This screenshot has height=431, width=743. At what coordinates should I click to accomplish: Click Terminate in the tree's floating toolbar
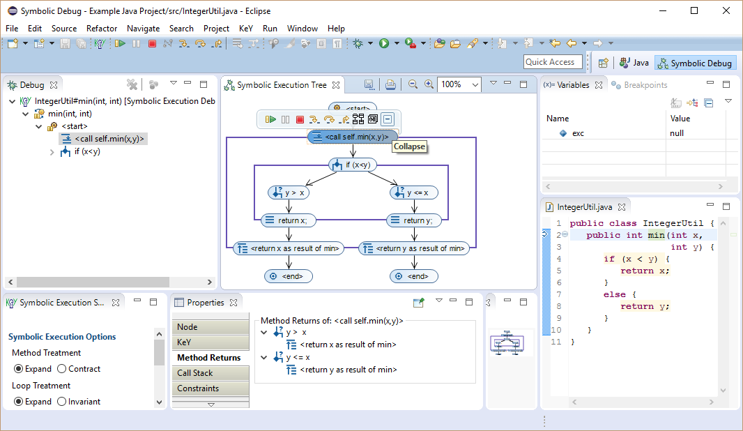pyautogui.click(x=300, y=119)
